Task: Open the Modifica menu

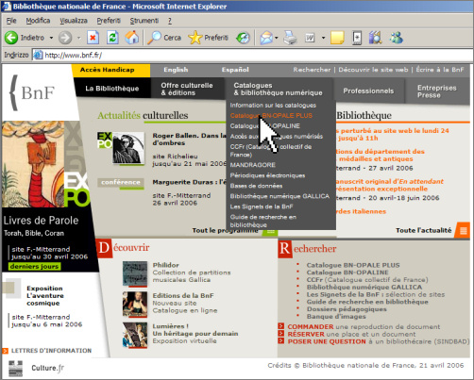Action: (x=38, y=21)
